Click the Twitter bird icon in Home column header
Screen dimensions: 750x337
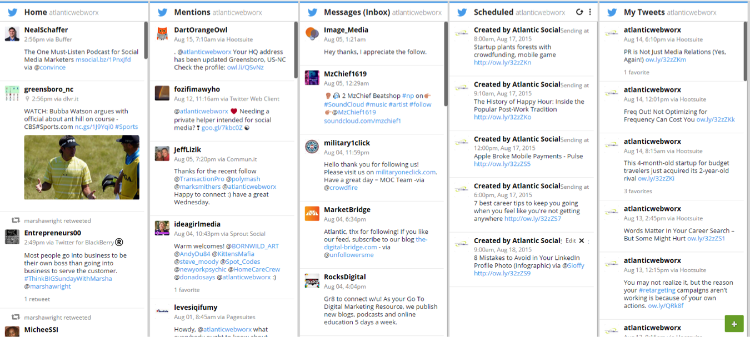point(13,12)
